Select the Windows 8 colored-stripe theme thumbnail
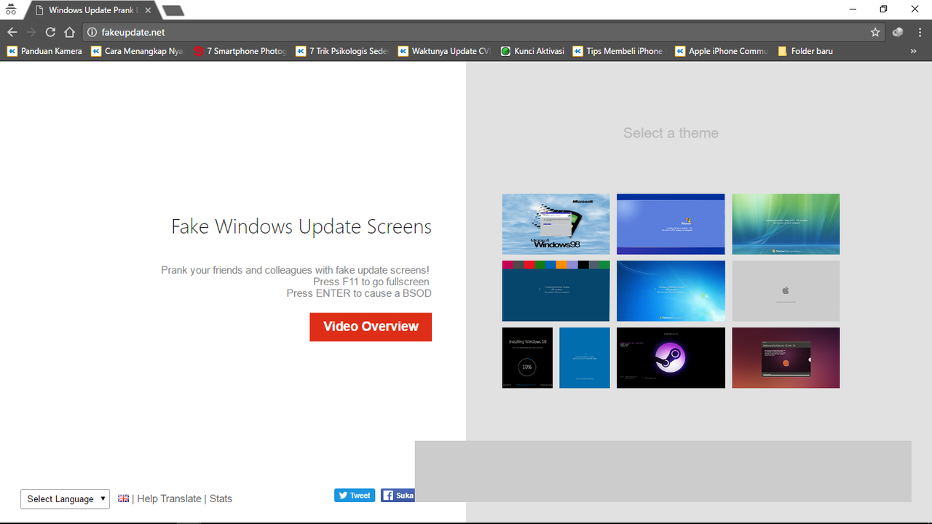932x524 pixels. point(556,291)
